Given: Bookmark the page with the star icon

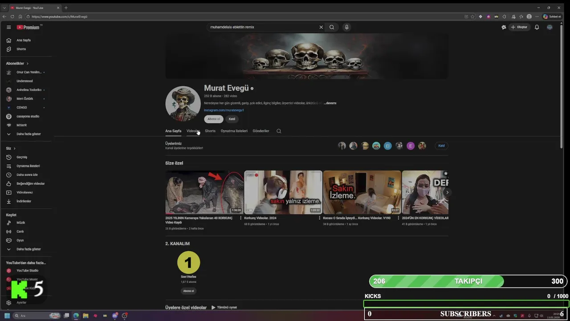Looking at the screenshot, I should [472, 16].
